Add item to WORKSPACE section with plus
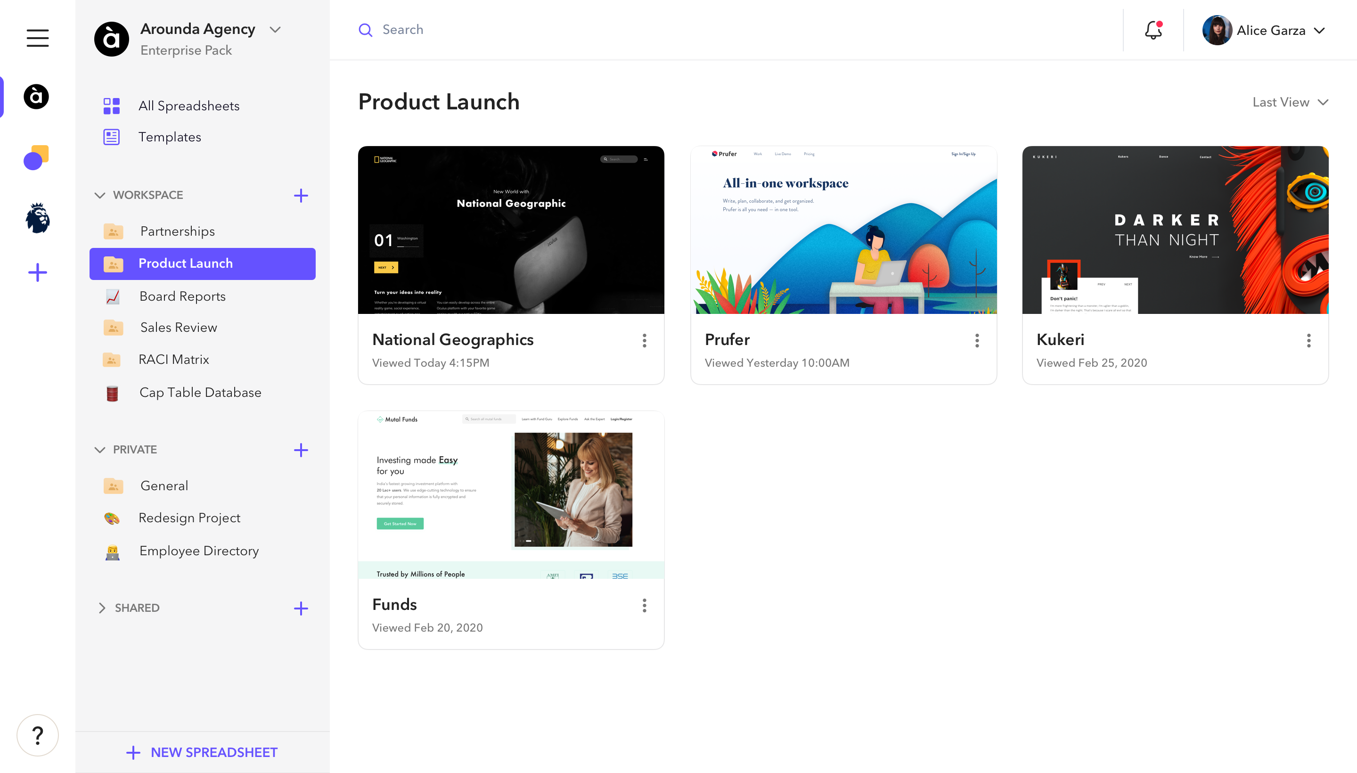 click(301, 196)
